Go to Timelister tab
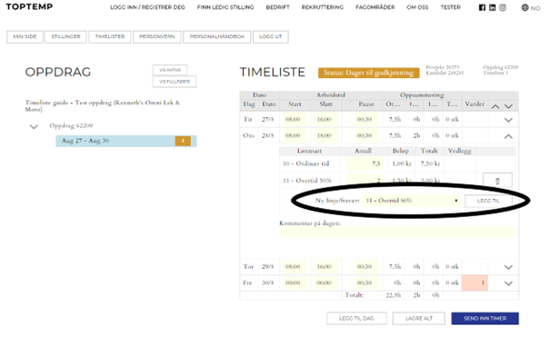This screenshot has width=550, height=346. tap(110, 37)
